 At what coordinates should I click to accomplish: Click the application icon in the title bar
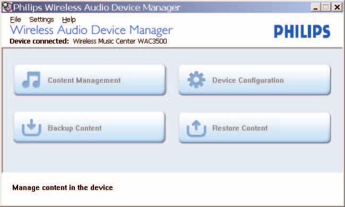(x=7, y=7)
